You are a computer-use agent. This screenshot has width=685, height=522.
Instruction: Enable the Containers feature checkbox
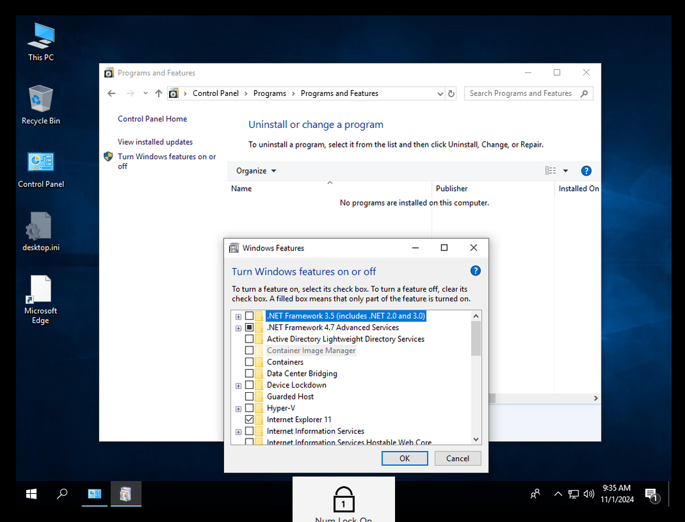coord(249,362)
